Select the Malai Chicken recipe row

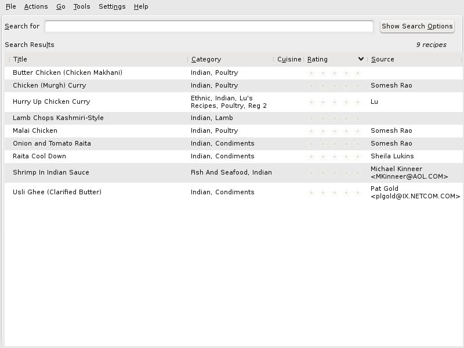[35, 131]
